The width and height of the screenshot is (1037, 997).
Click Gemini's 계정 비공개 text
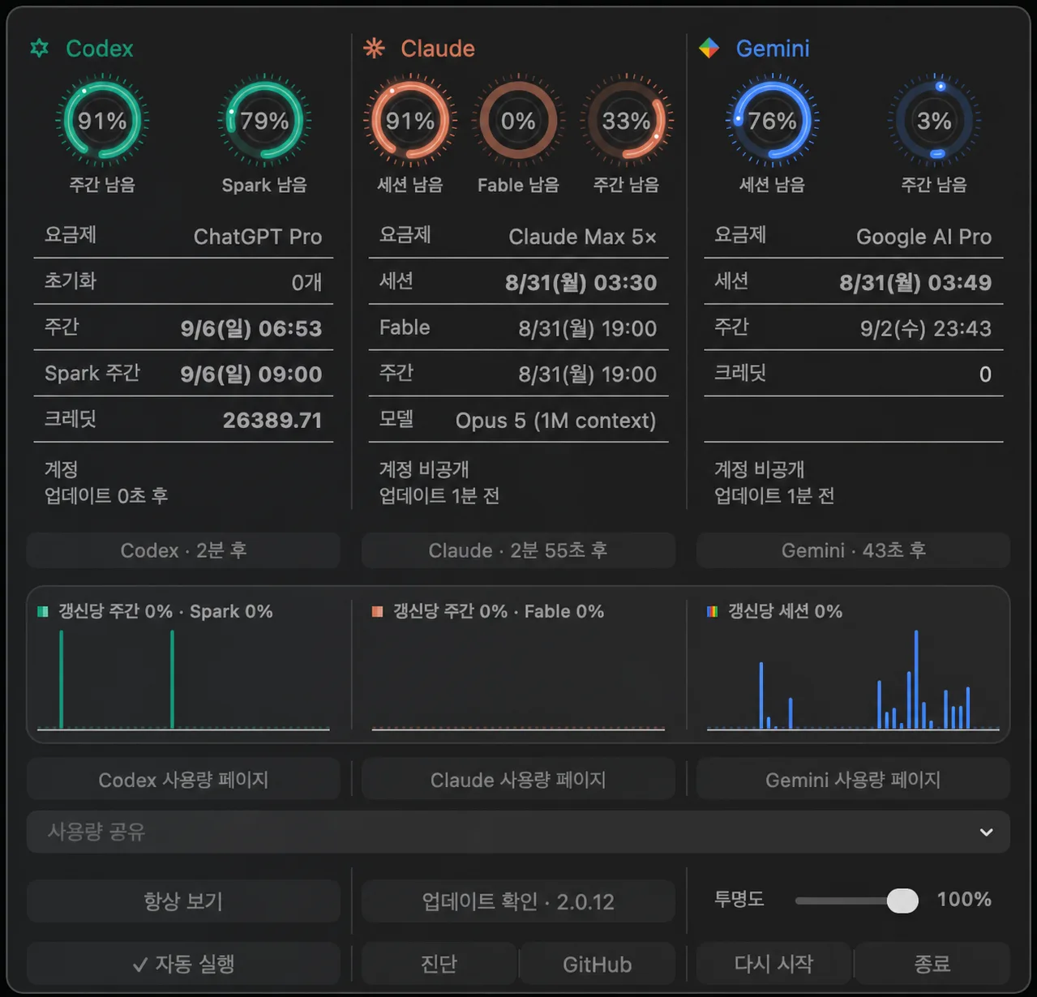pyautogui.click(x=760, y=469)
